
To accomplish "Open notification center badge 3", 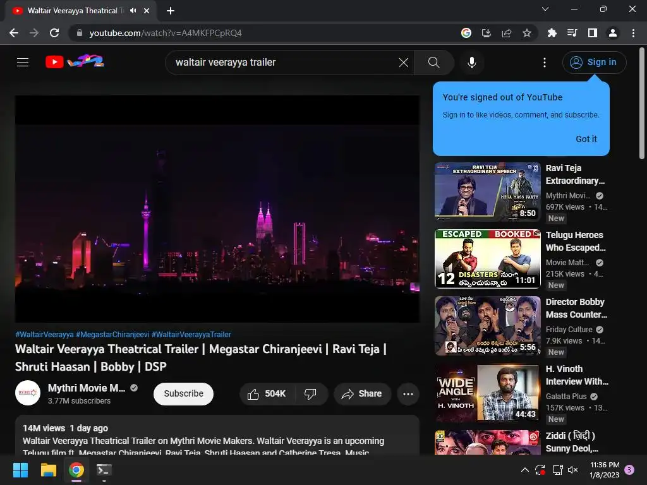I will 629,470.
